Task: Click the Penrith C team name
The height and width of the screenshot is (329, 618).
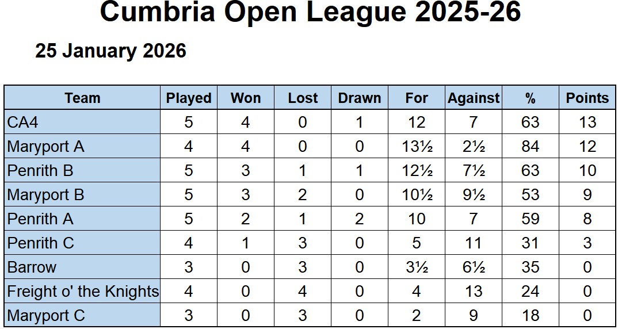Action: [41, 243]
